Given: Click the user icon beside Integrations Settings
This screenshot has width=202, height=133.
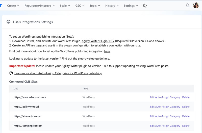Looking at the screenshot, I should click(9, 22).
